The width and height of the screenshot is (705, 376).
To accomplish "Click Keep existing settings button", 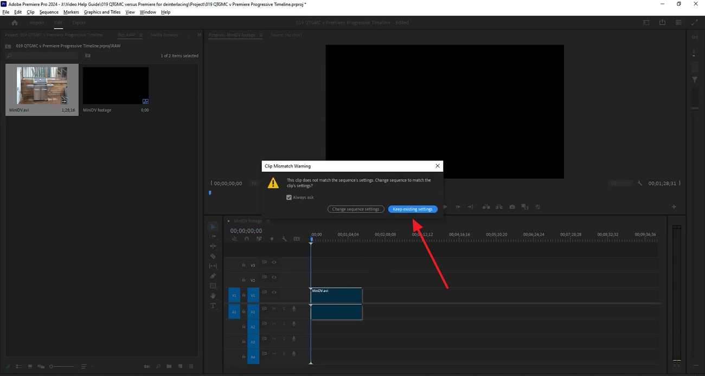I will [413, 209].
